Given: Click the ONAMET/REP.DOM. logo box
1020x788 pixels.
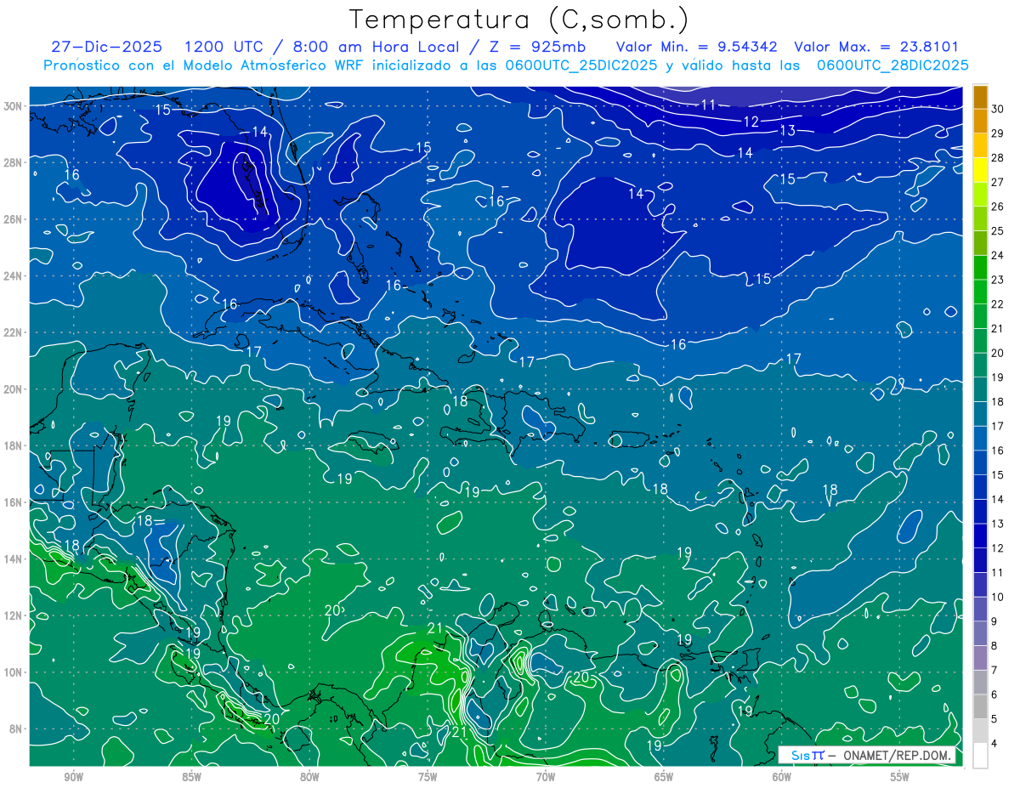Looking at the screenshot, I should 868,755.
